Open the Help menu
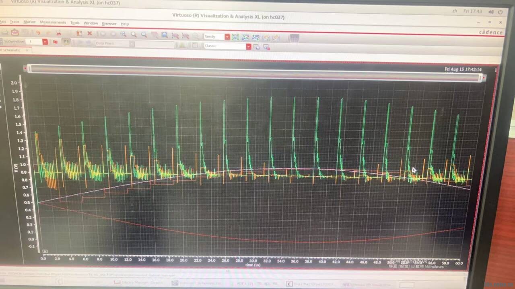The height and width of the screenshot is (289, 515). tap(125, 24)
